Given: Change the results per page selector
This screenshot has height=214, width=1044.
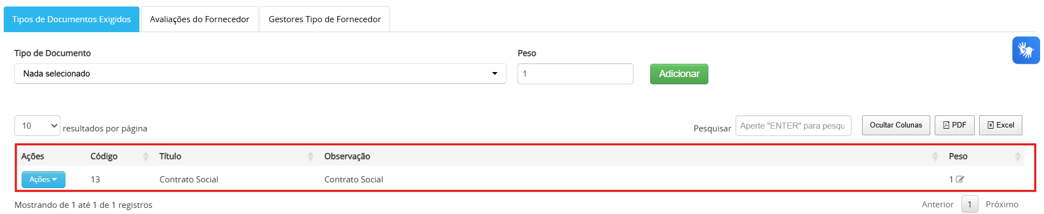Looking at the screenshot, I should pyautogui.click(x=37, y=126).
